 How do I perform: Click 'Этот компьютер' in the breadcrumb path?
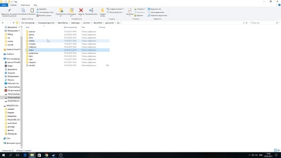point(28,23)
